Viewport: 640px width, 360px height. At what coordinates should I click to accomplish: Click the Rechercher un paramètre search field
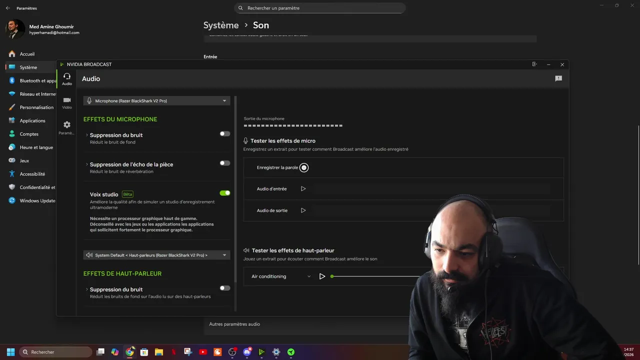click(320, 8)
